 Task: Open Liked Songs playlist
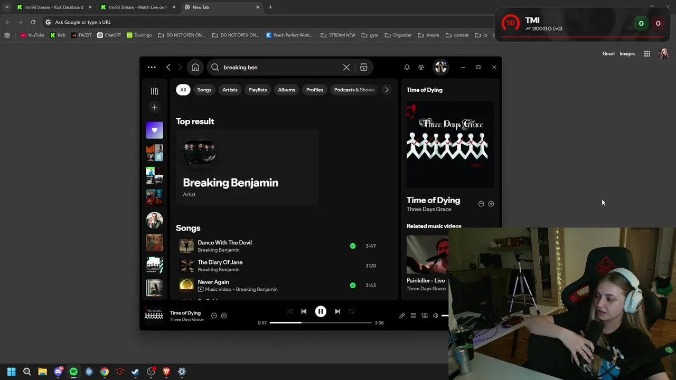coord(154,130)
